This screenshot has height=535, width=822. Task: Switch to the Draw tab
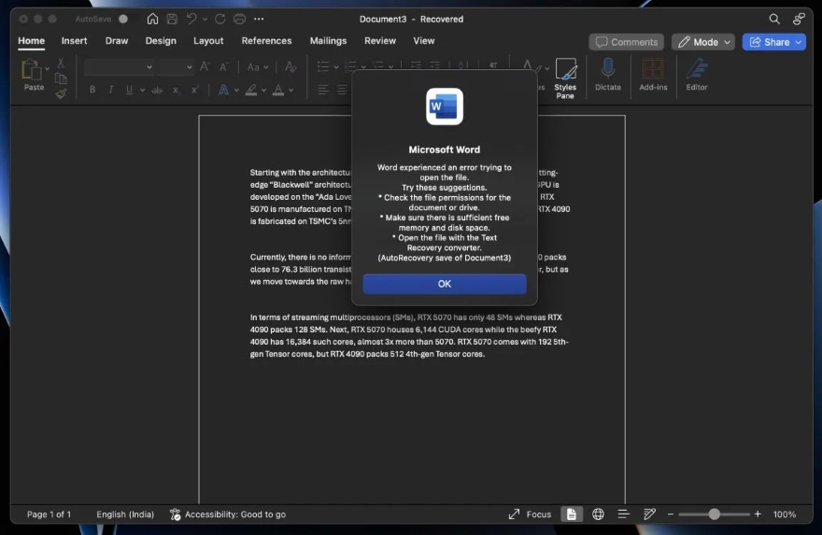117,41
